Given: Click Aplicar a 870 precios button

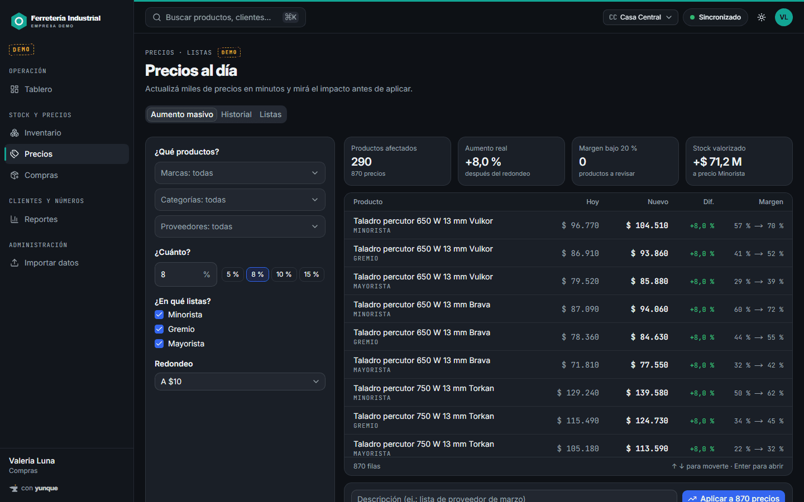Looking at the screenshot, I should click(734, 496).
